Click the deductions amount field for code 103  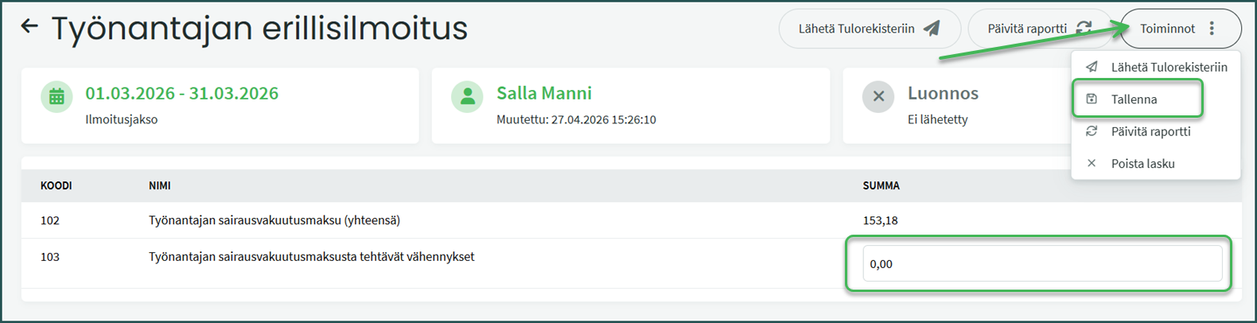coord(1041,263)
